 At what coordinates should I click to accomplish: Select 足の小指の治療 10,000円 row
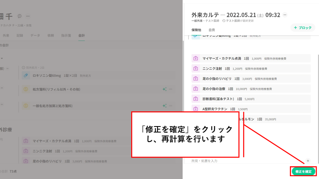tap(251, 89)
